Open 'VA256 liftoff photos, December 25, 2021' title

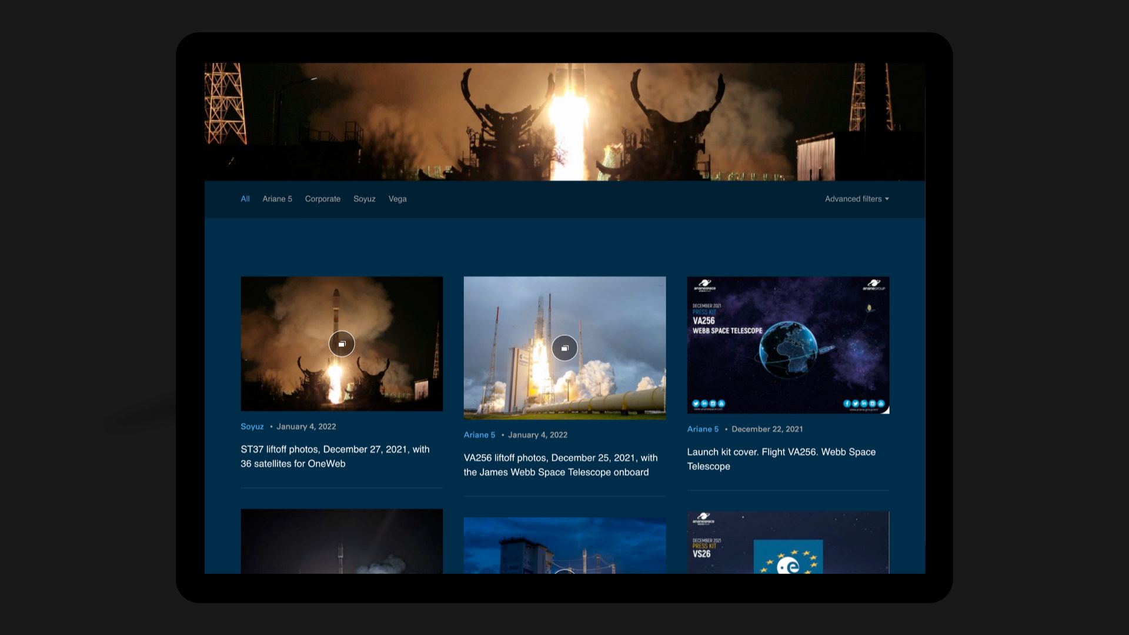560,464
